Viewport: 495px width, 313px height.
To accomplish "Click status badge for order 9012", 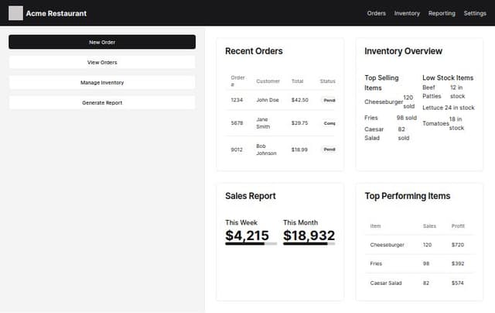I will 329,150.
